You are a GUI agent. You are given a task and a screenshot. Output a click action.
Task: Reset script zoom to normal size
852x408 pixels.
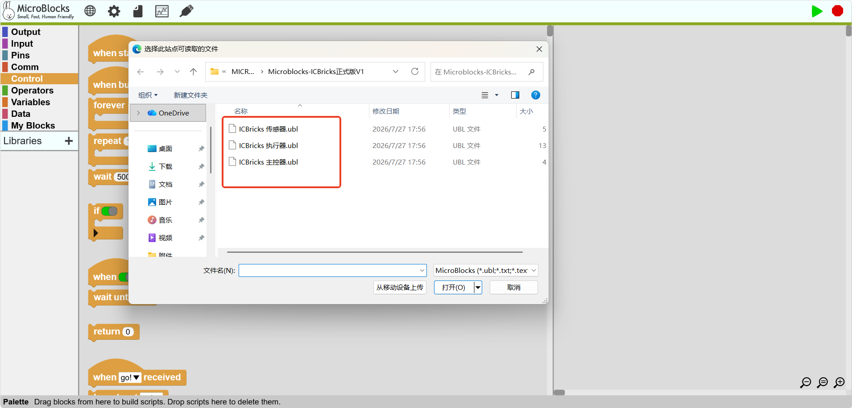click(823, 383)
